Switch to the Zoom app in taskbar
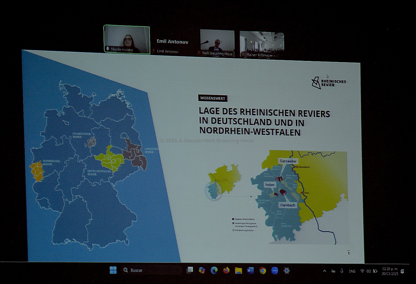Screen dimensions: 416x284 275,271
